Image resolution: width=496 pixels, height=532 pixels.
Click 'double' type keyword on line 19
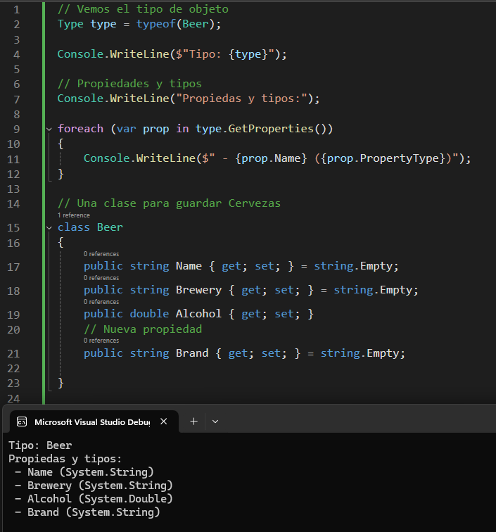[x=149, y=314]
